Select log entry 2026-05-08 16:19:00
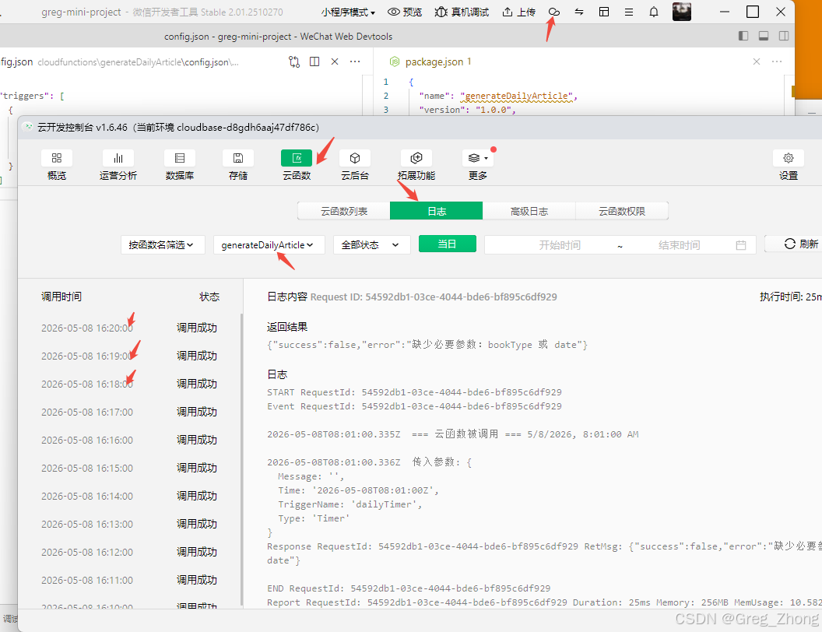The height and width of the screenshot is (632, 822). pos(130,356)
